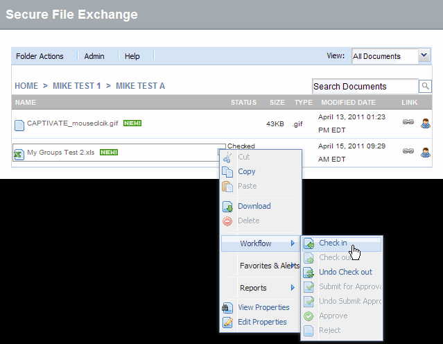
Task: Click the search magnifier icon
Action: tap(425, 87)
